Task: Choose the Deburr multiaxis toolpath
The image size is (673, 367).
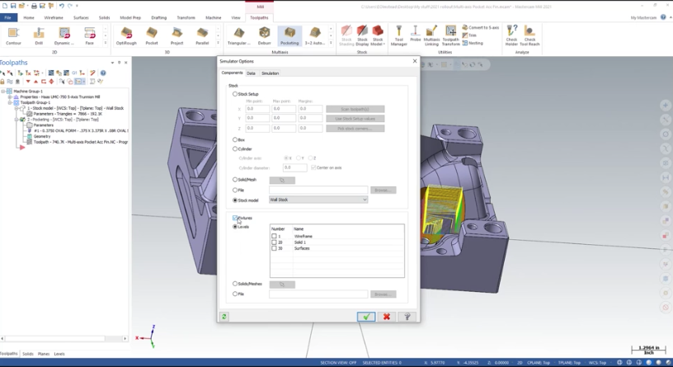Action: [265, 36]
